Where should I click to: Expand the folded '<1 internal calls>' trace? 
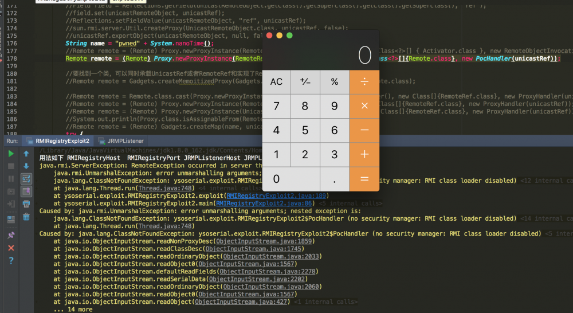tap(325, 302)
